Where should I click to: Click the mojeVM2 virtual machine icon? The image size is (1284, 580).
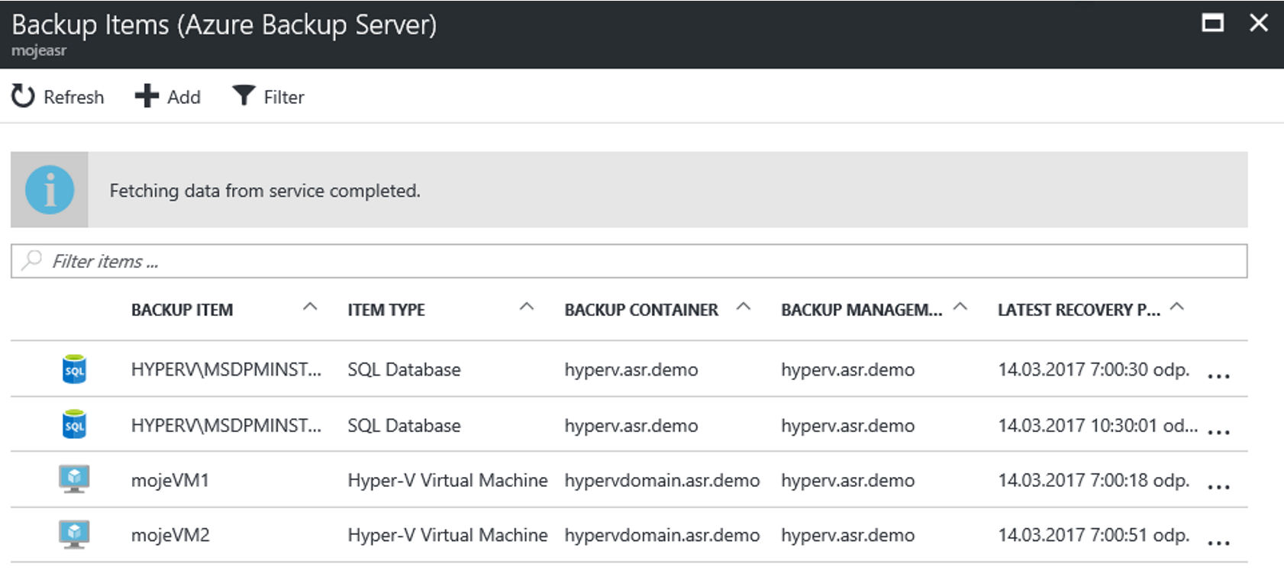click(x=74, y=534)
